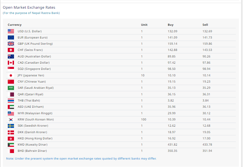Click the Saudi Arabian flag icon
The image size is (243, 167).
click(11, 88)
